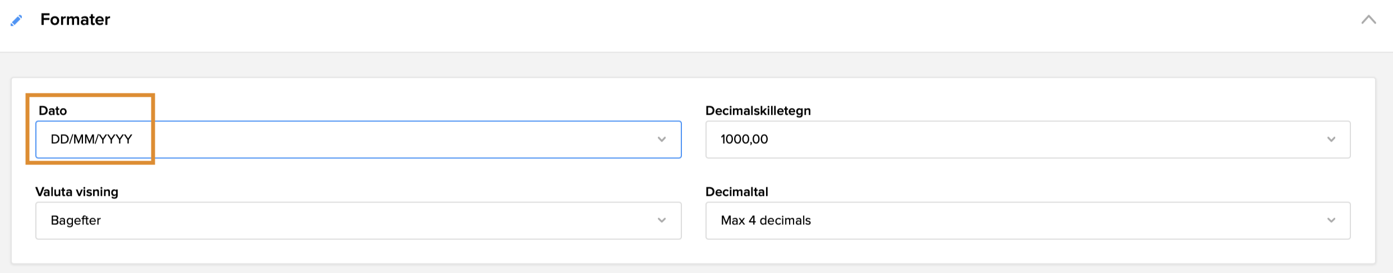Click the Valuta visning dropdown arrow

click(662, 220)
